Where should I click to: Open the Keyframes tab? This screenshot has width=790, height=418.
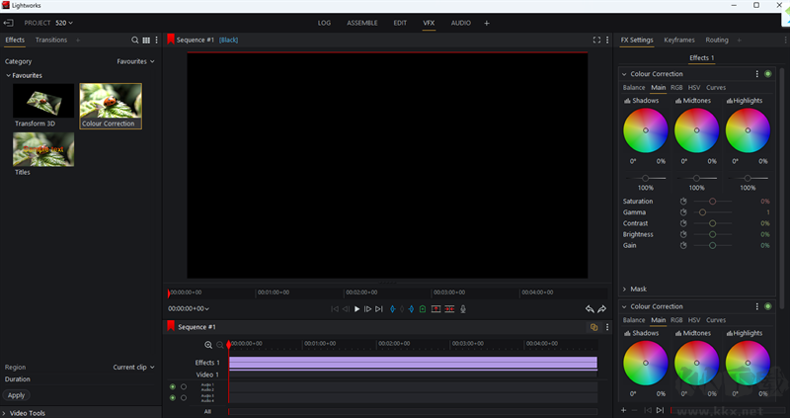679,41
